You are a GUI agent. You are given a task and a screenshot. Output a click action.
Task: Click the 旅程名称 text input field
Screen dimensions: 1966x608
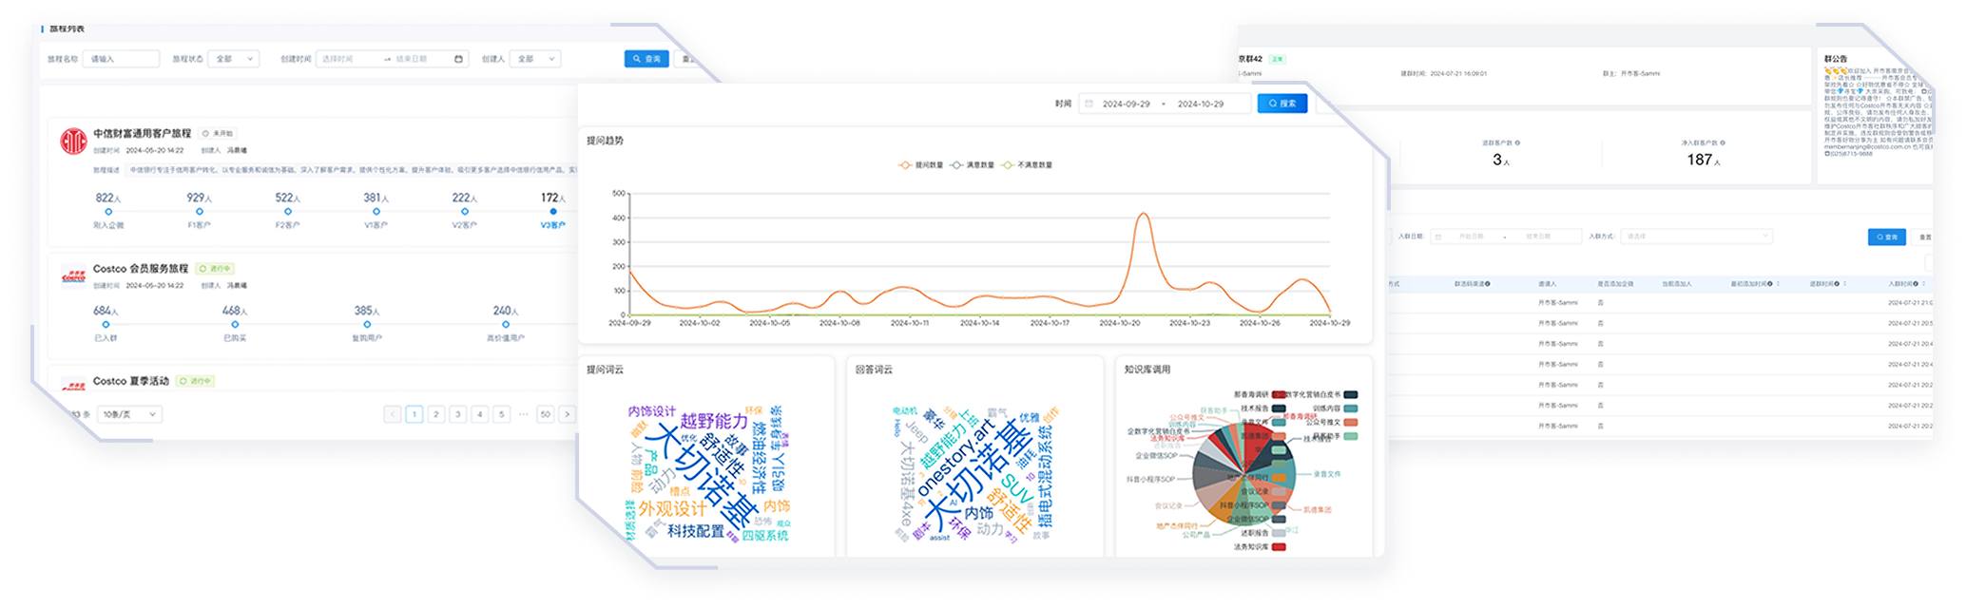(x=122, y=59)
